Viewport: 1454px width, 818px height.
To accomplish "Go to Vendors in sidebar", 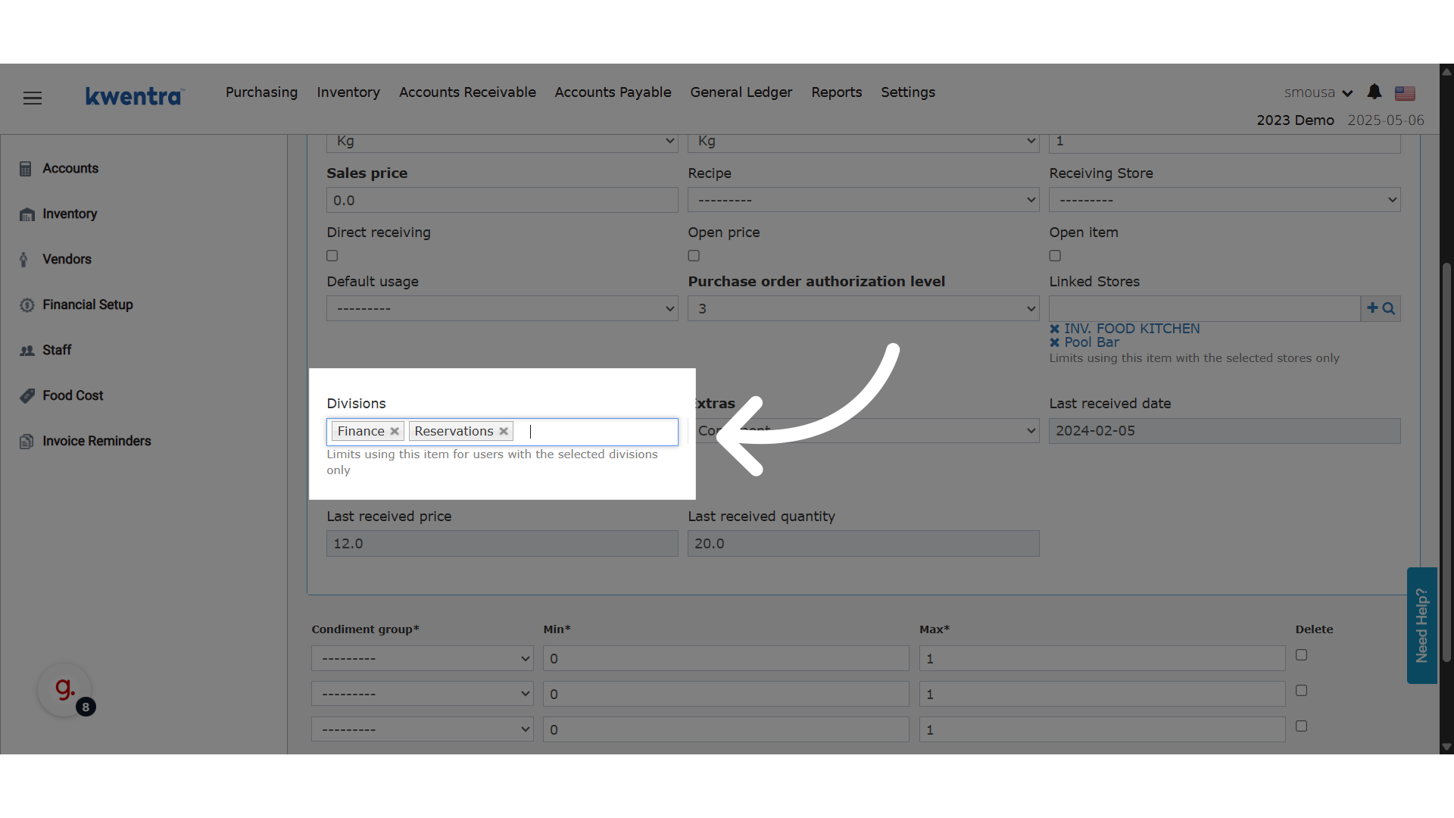I will tap(67, 259).
